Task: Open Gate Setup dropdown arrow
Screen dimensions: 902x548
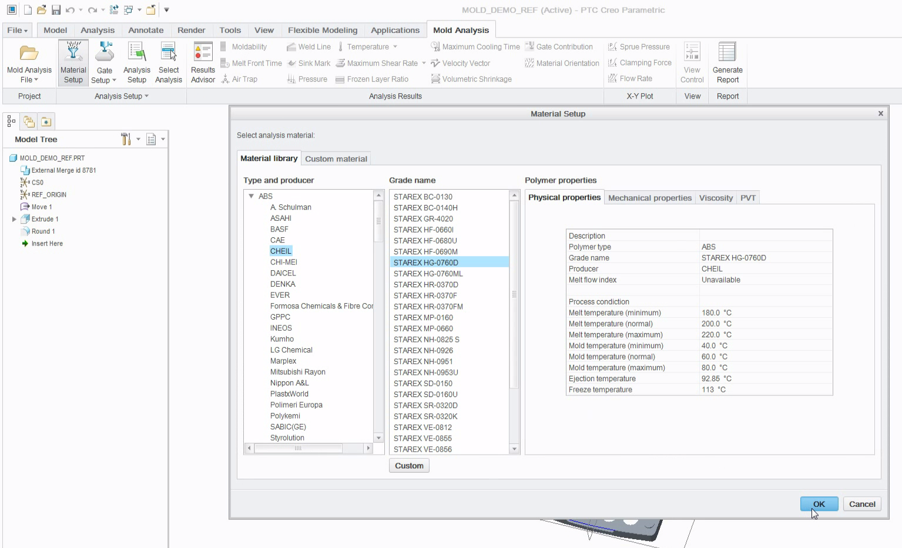Action: pos(114,80)
